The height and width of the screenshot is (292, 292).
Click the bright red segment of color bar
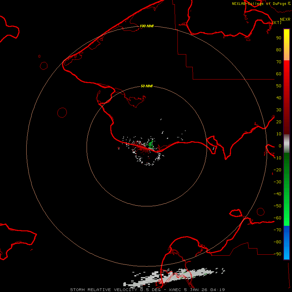click(x=286, y=97)
